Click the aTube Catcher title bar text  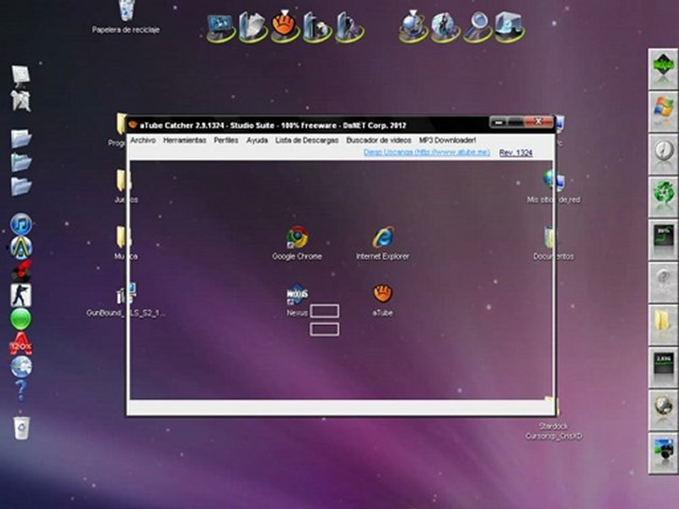click(273, 126)
